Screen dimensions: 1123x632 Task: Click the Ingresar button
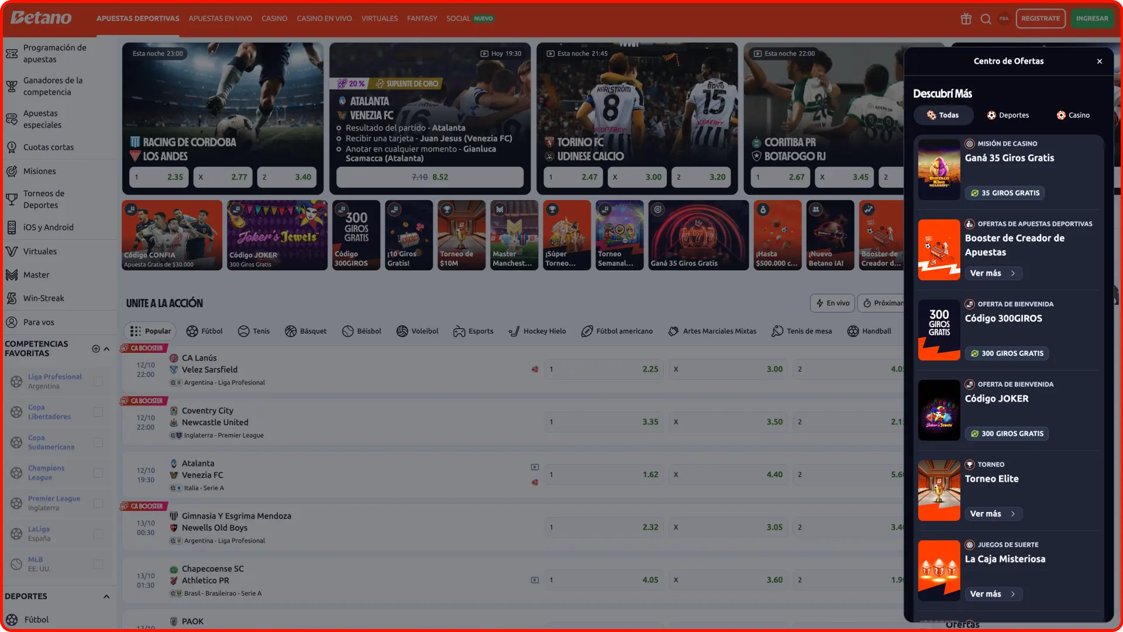[x=1092, y=19]
